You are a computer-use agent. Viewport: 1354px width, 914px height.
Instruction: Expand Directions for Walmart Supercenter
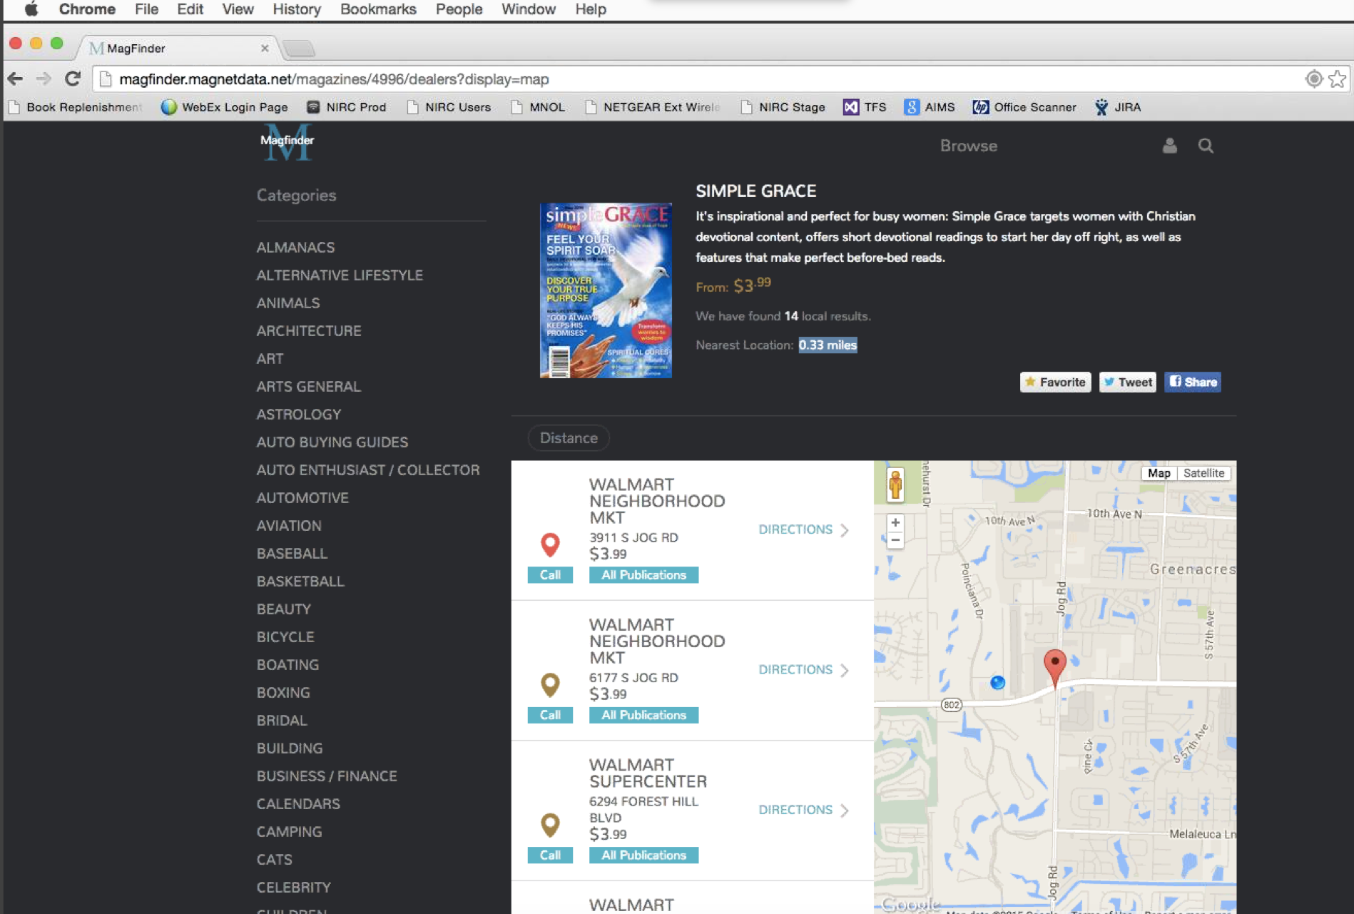click(x=803, y=810)
